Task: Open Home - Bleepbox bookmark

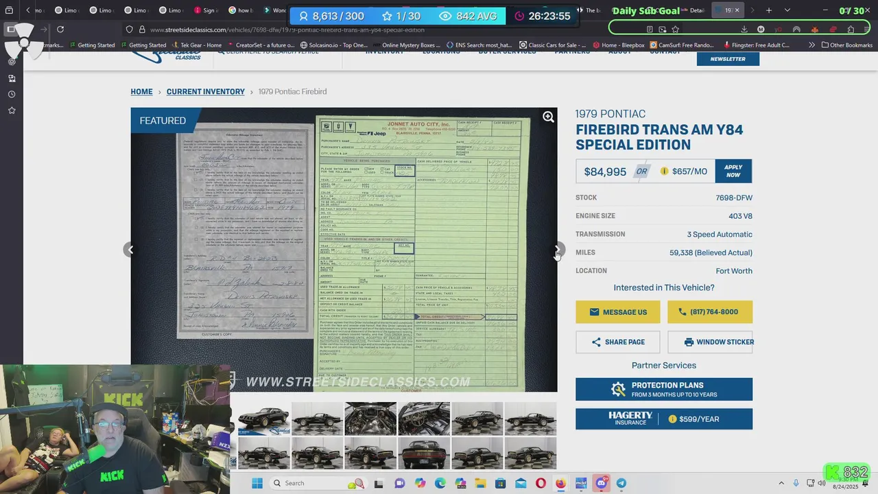Action: coord(618,45)
